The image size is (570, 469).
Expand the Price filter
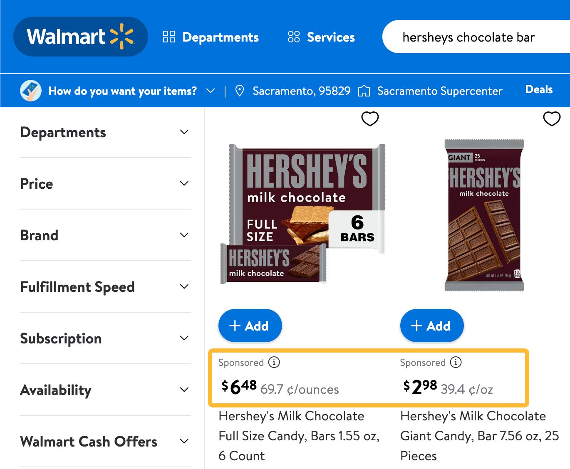(x=184, y=183)
